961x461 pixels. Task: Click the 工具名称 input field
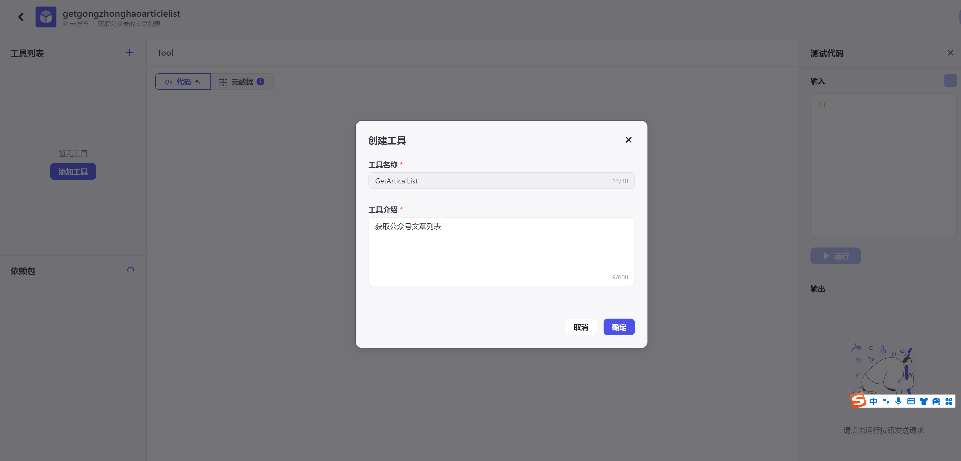489,181
